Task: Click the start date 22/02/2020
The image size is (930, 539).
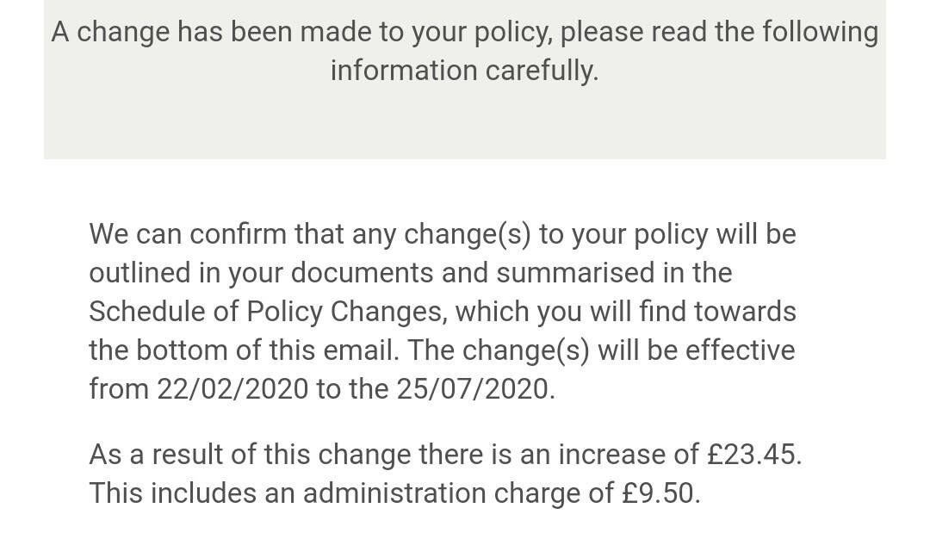Action: [232, 389]
